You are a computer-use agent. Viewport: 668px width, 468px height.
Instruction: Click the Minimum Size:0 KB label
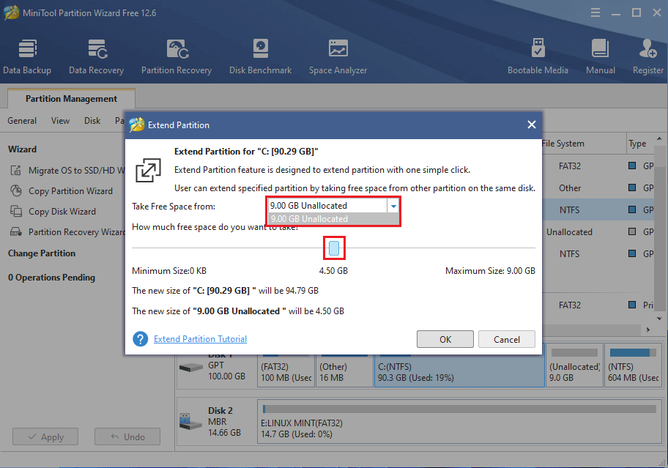(169, 271)
